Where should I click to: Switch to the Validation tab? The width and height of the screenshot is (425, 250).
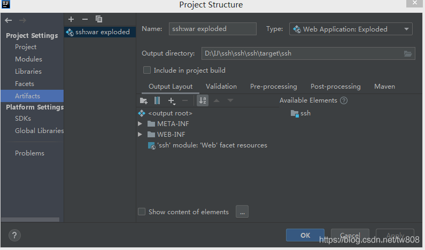click(x=221, y=87)
